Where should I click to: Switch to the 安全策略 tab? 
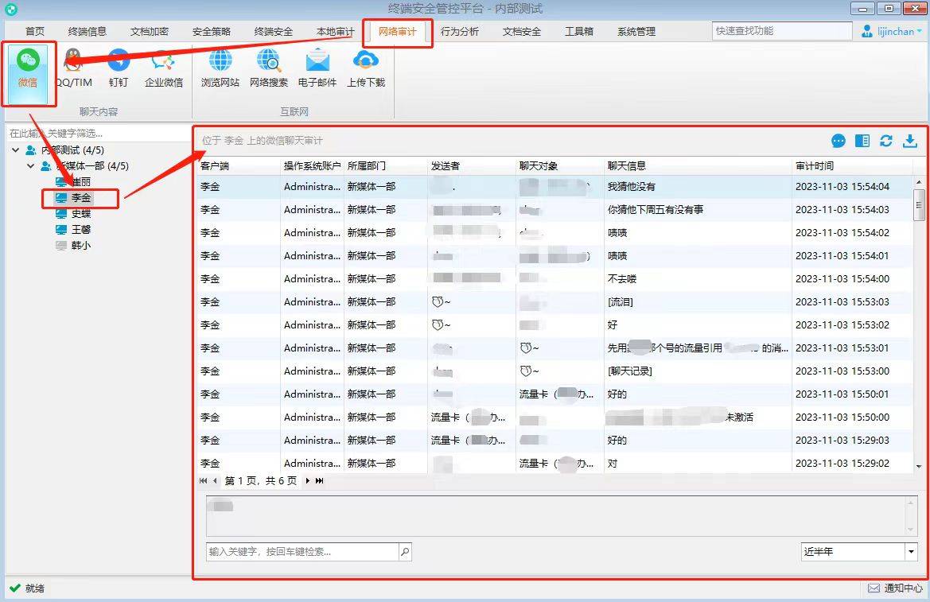coord(211,32)
